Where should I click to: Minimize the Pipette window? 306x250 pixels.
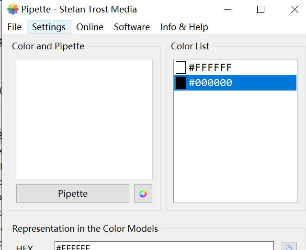(227, 9)
